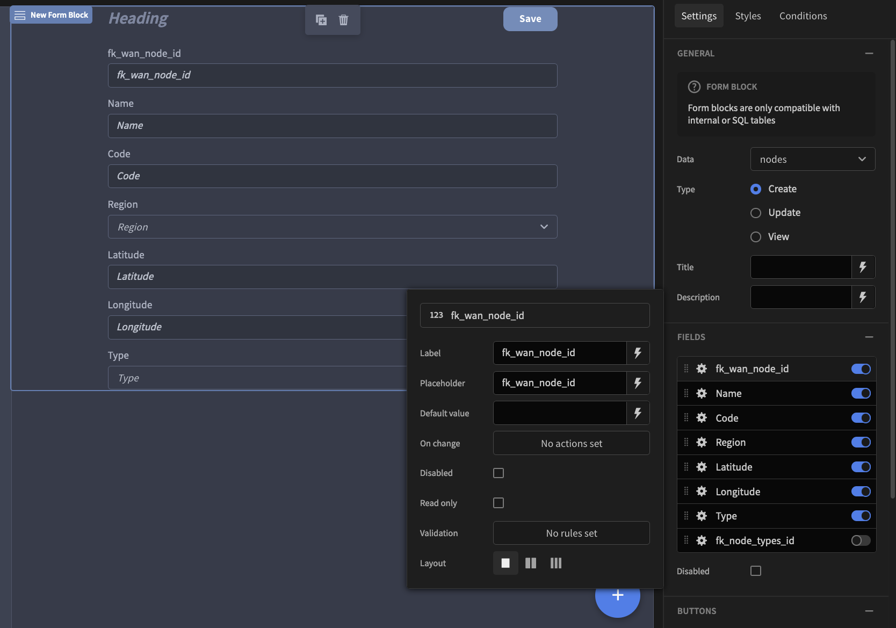
Task: Switch to the Styles tab
Action: (x=748, y=16)
